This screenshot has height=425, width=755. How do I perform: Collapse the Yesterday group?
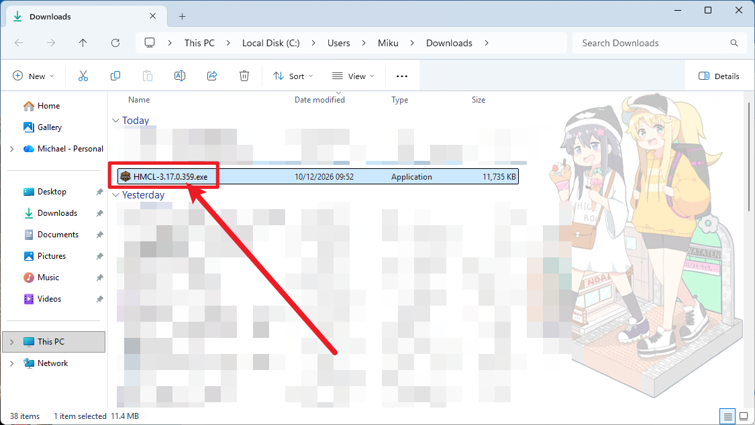[115, 194]
